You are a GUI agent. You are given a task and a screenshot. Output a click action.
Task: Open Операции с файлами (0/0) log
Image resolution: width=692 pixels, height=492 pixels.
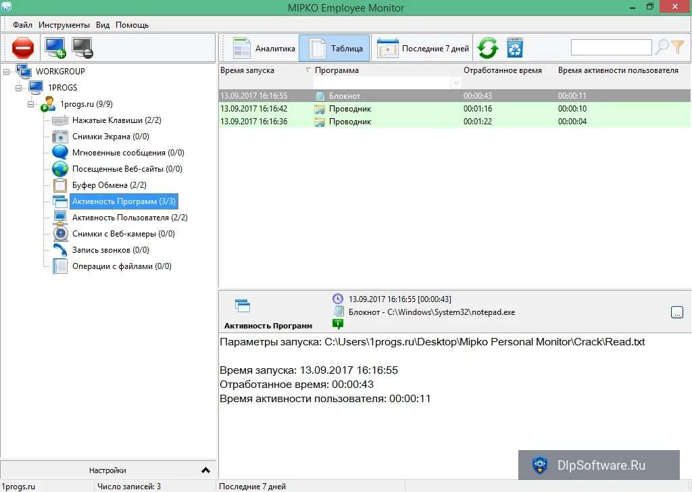pyautogui.click(x=122, y=266)
